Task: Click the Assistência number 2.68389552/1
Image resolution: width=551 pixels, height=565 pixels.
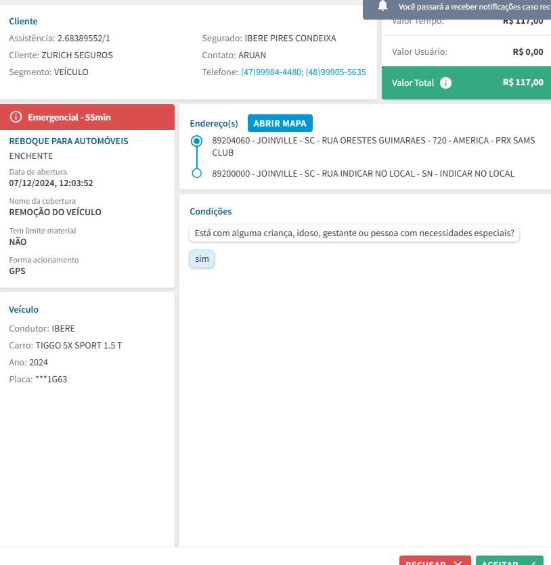Action: [x=83, y=39]
